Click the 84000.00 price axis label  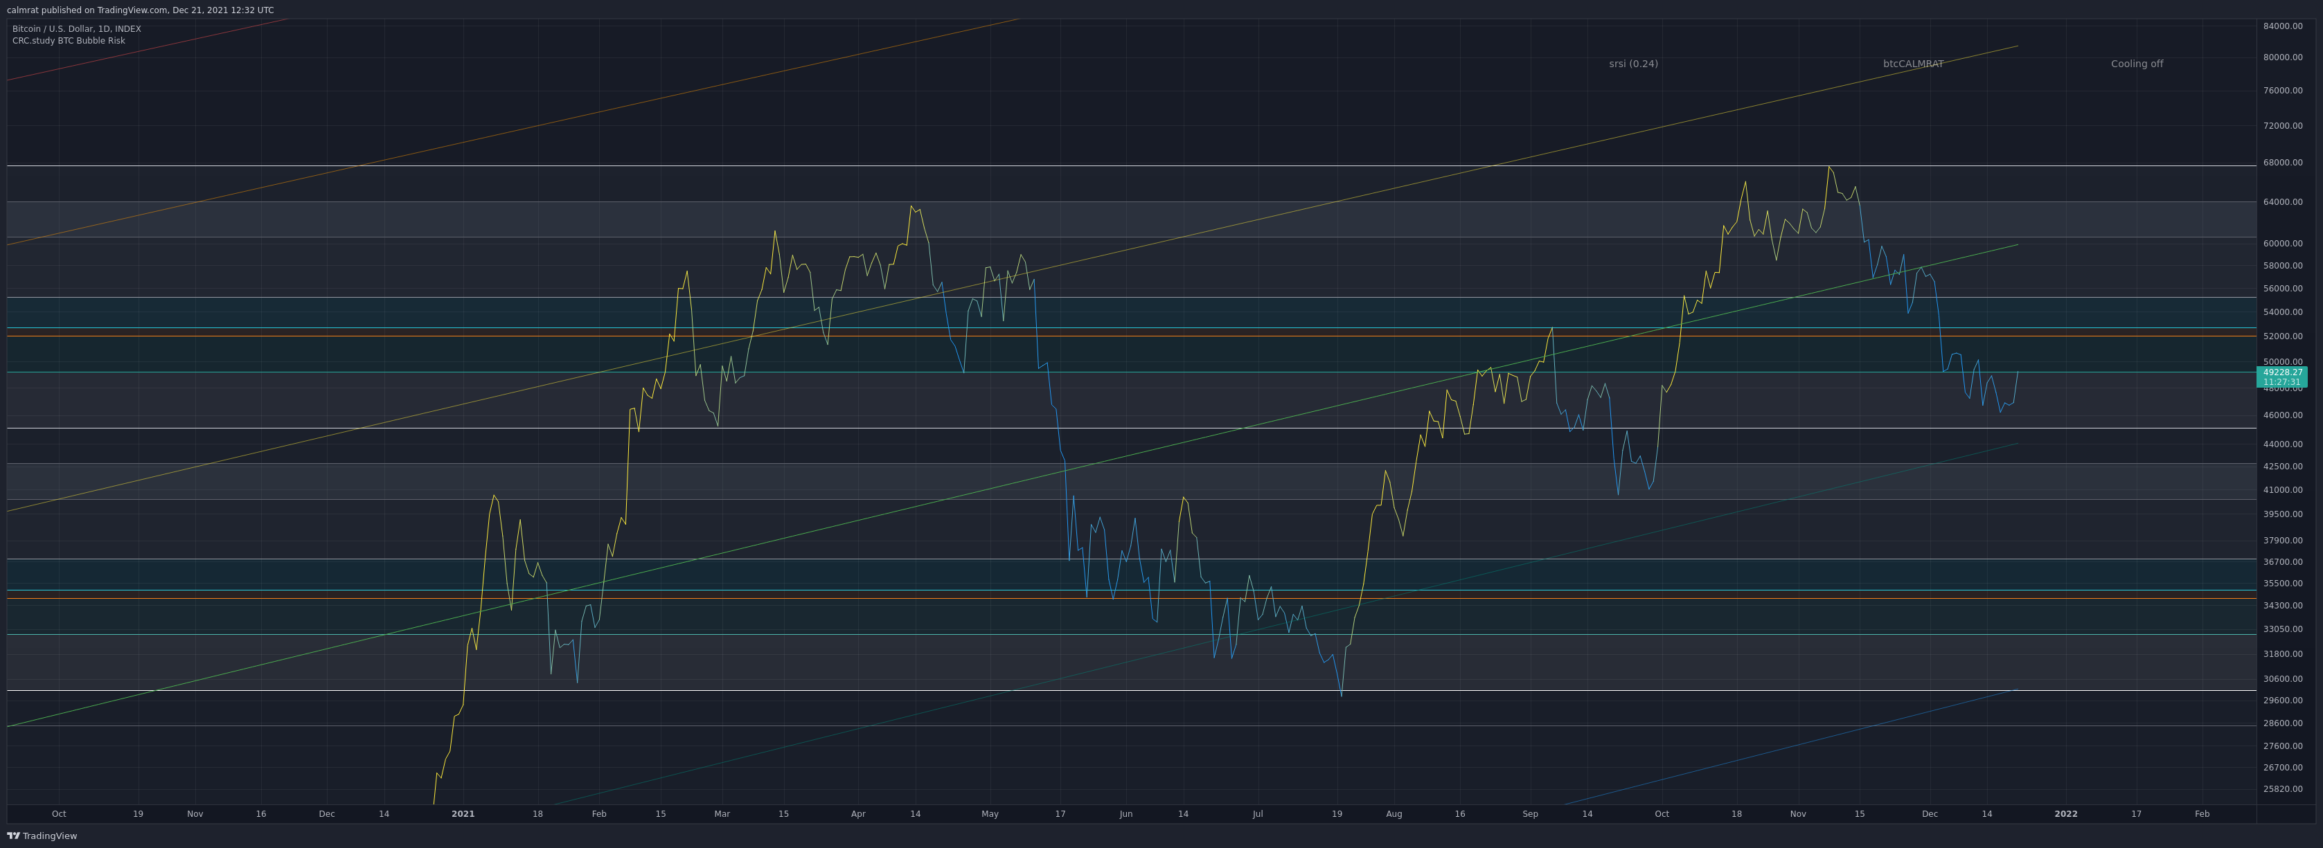[2282, 26]
